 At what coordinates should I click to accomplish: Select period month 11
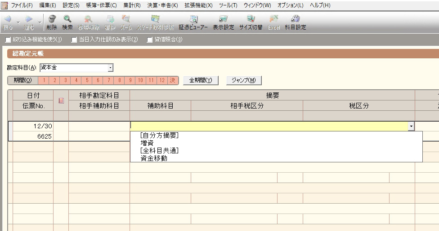pyautogui.click(x=151, y=80)
